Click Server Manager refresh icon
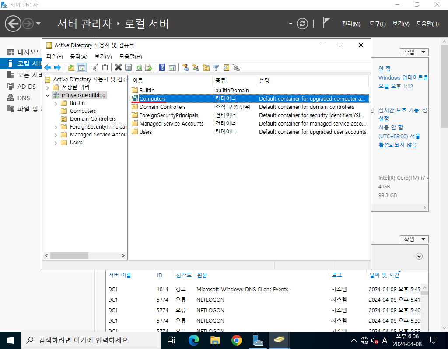Screen dimensions: 448x349 302,24
